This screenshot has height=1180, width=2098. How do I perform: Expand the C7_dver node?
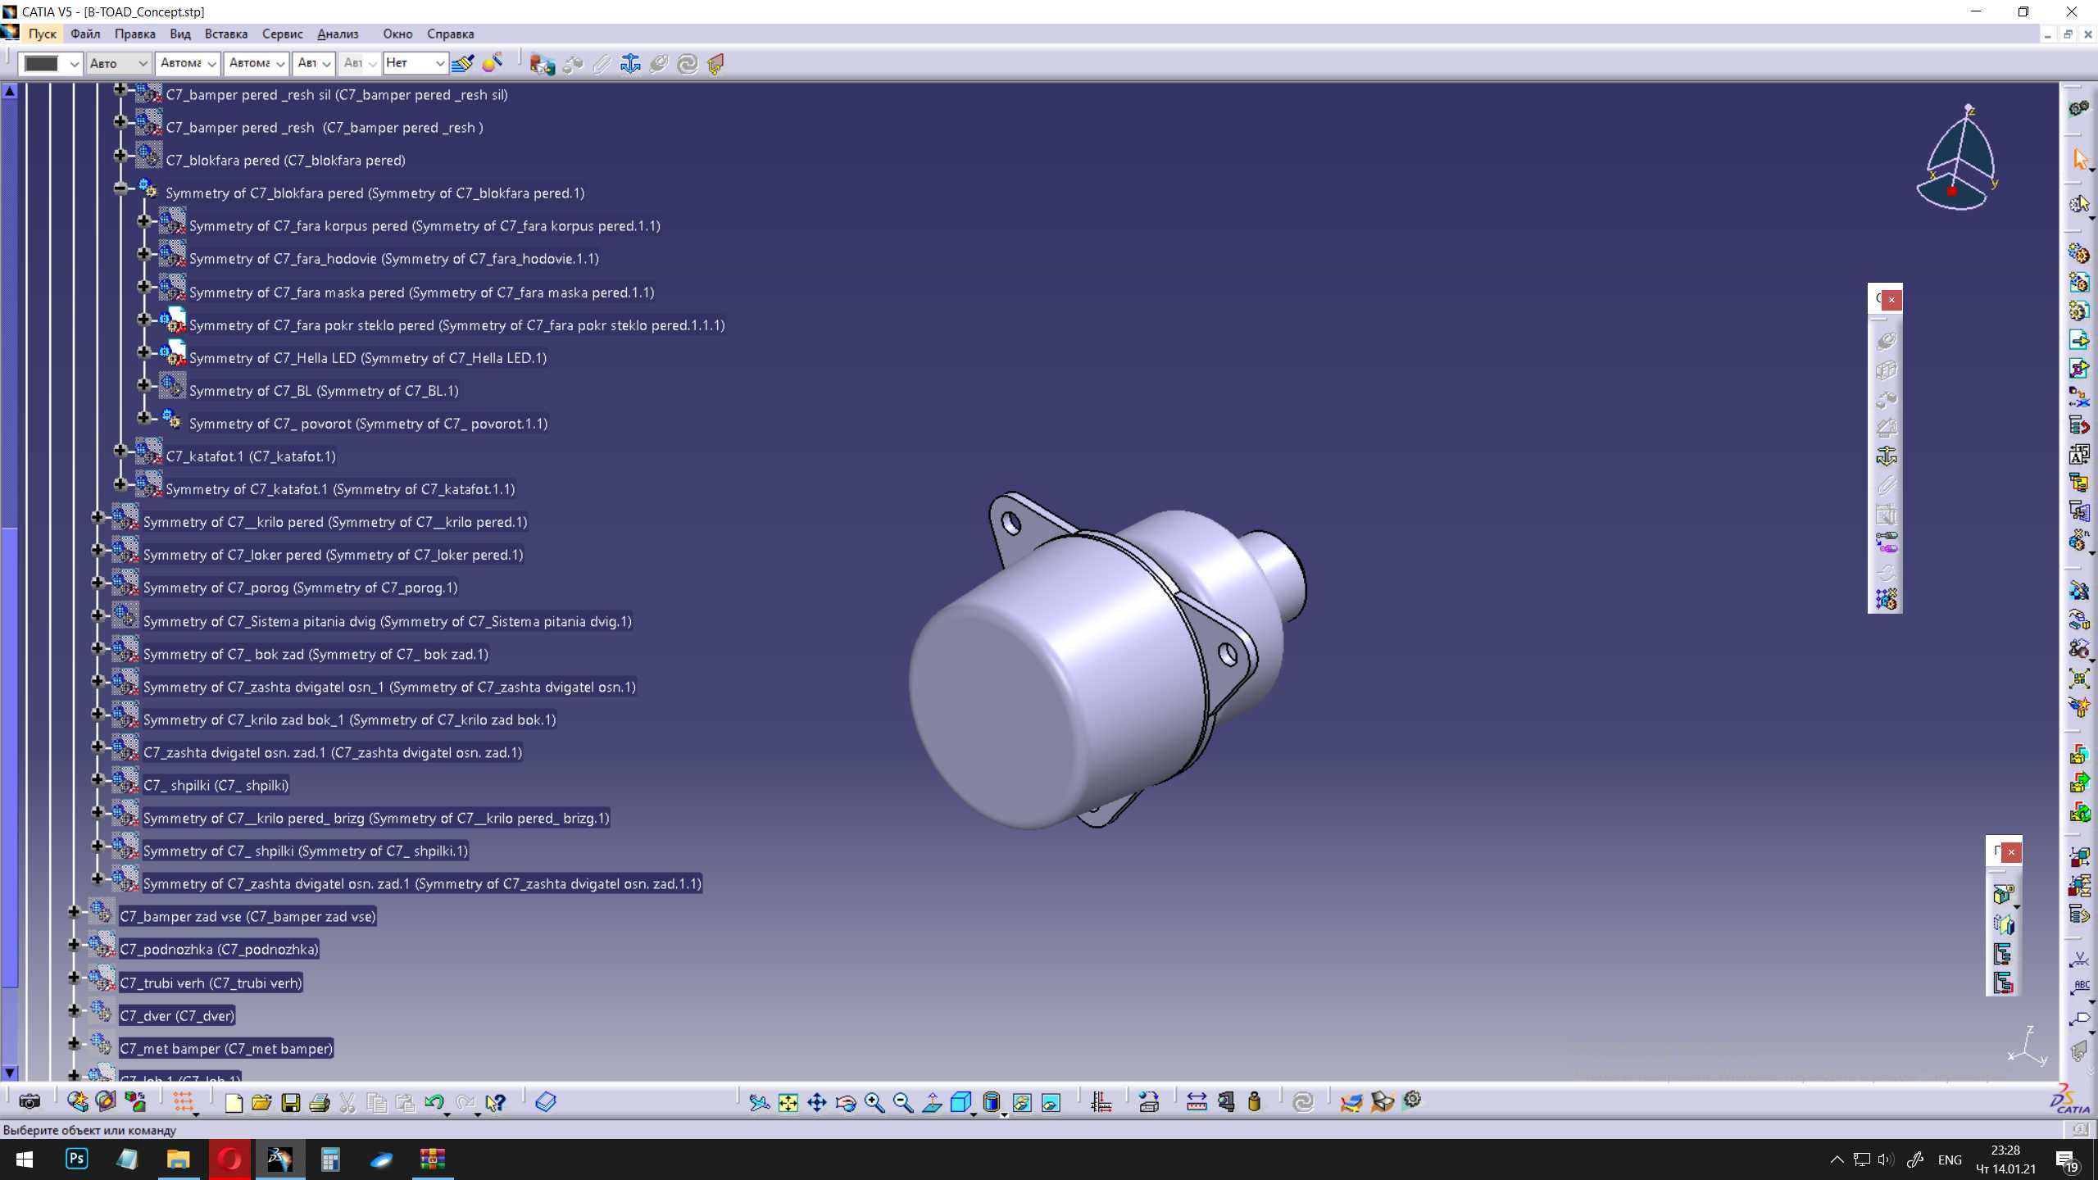74,1010
